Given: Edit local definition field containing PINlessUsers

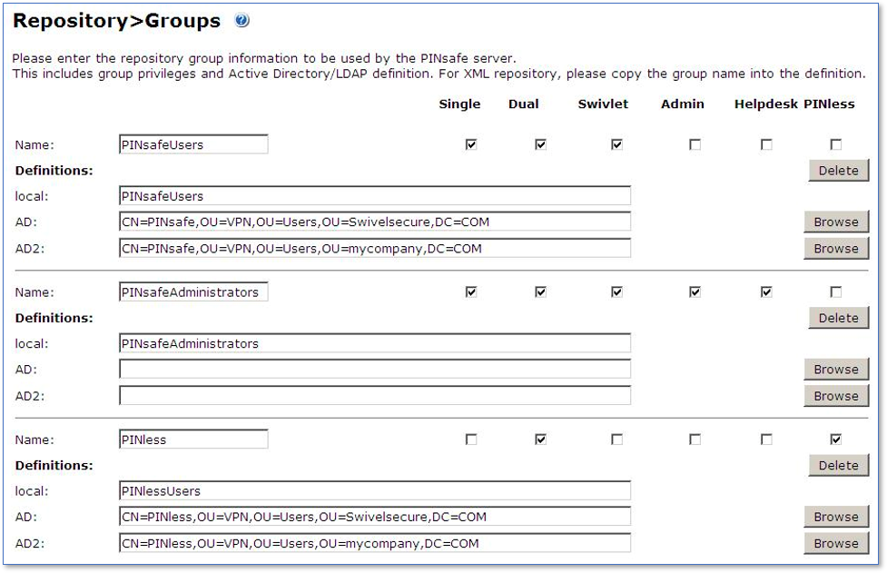Looking at the screenshot, I should tap(374, 491).
